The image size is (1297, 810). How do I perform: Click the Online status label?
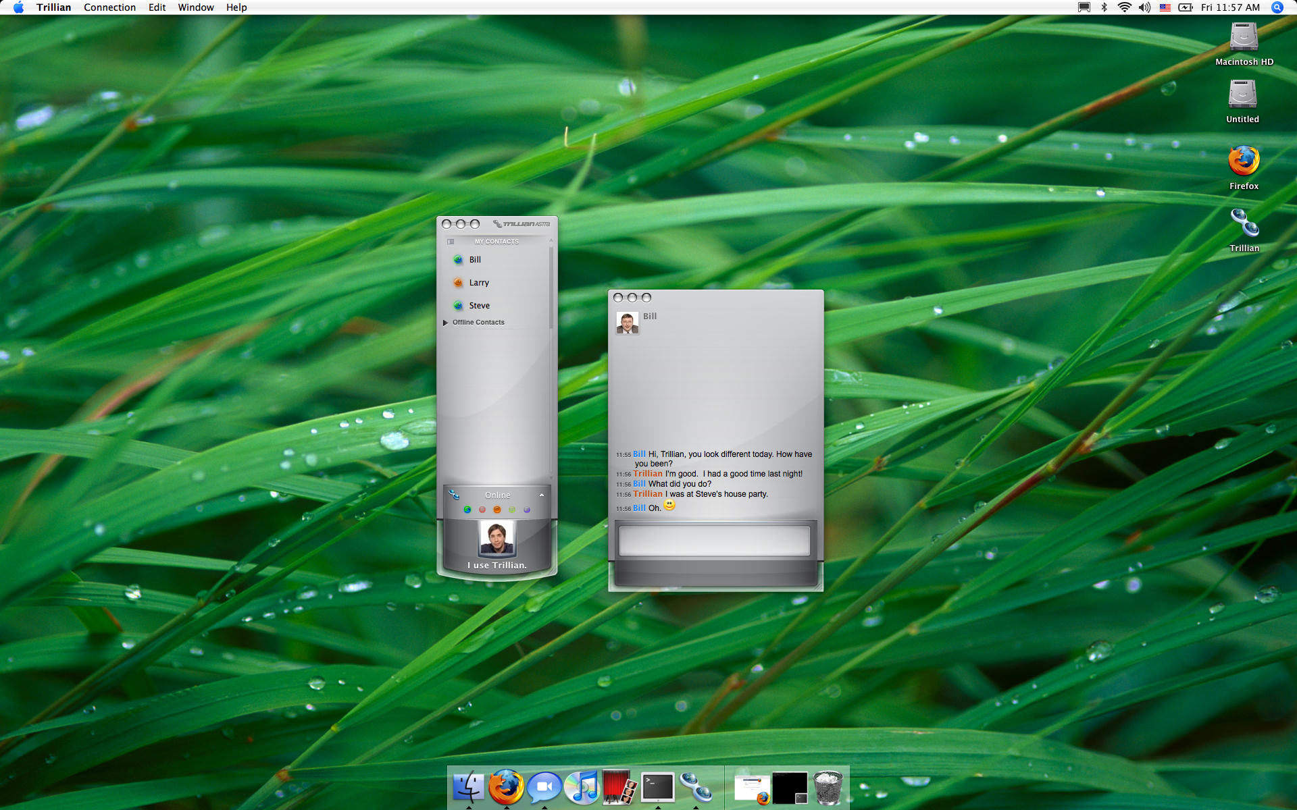click(497, 495)
